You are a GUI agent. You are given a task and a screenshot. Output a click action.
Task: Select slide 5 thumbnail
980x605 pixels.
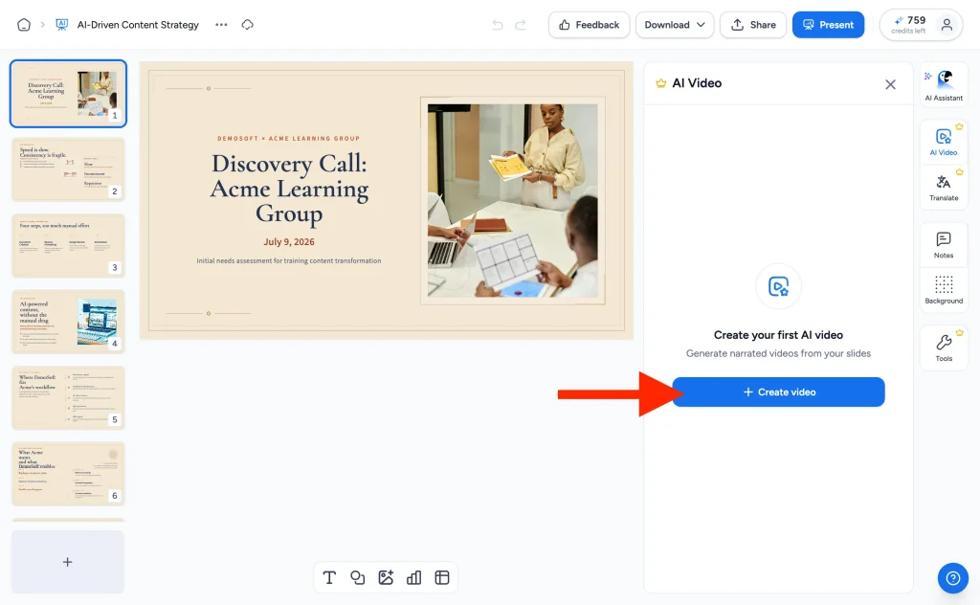pos(68,398)
